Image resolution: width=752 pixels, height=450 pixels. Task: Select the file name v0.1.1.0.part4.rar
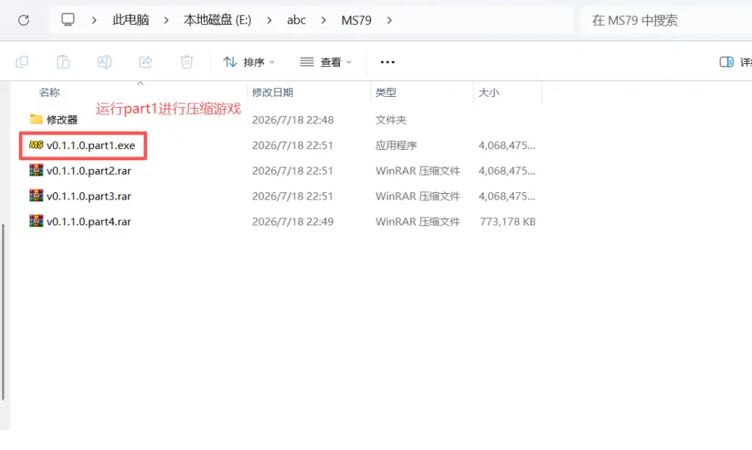click(89, 222)
